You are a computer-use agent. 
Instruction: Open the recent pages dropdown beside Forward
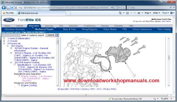point(12,8)
